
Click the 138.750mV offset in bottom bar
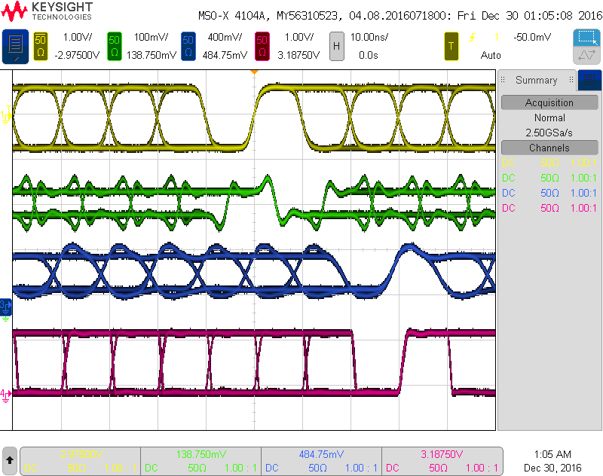click(x=200, y=454)
